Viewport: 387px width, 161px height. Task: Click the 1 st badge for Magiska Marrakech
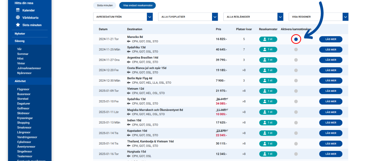point(268,112)
